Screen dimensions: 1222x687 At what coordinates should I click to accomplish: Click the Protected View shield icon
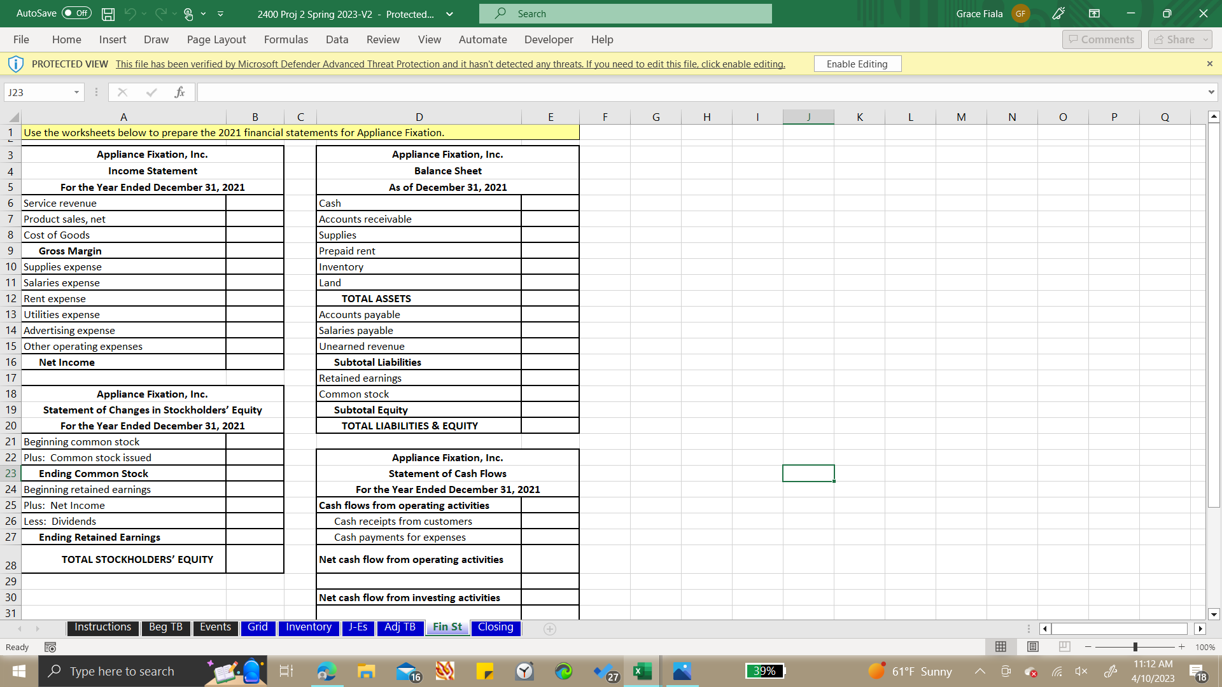[16, 64]
